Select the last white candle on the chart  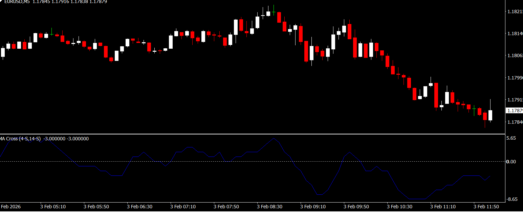click(x=490, y=115)
